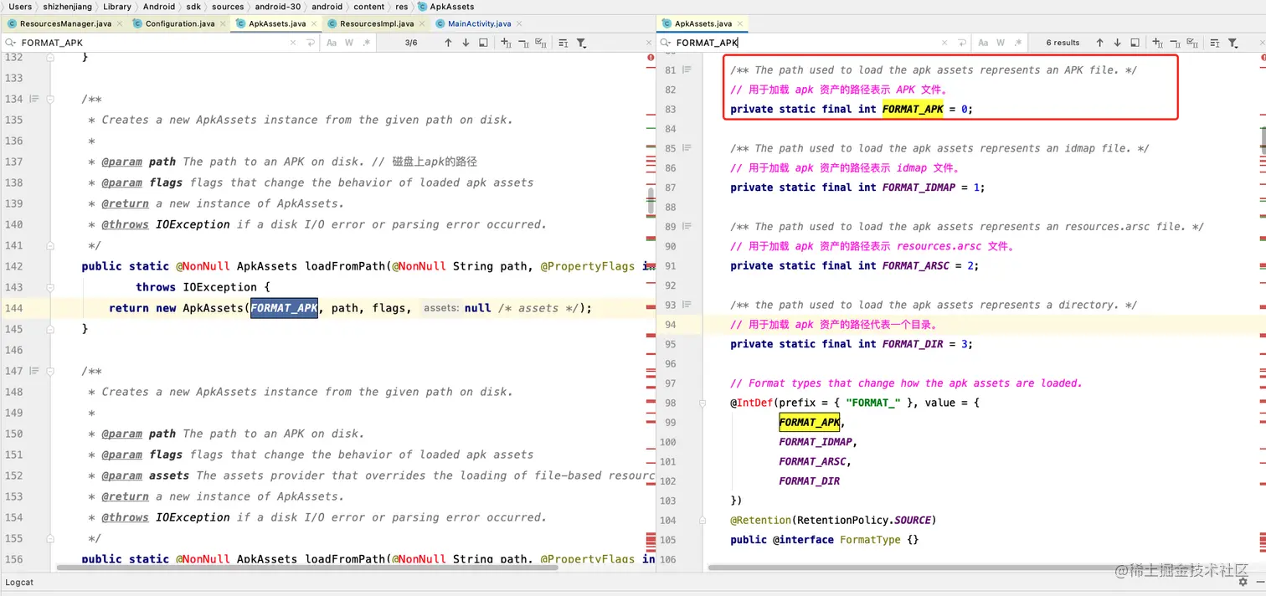Image resolution: width=1266 pixels, height=596 pixels.
Task: Close the left pane find bar
Action: (649, 43)
